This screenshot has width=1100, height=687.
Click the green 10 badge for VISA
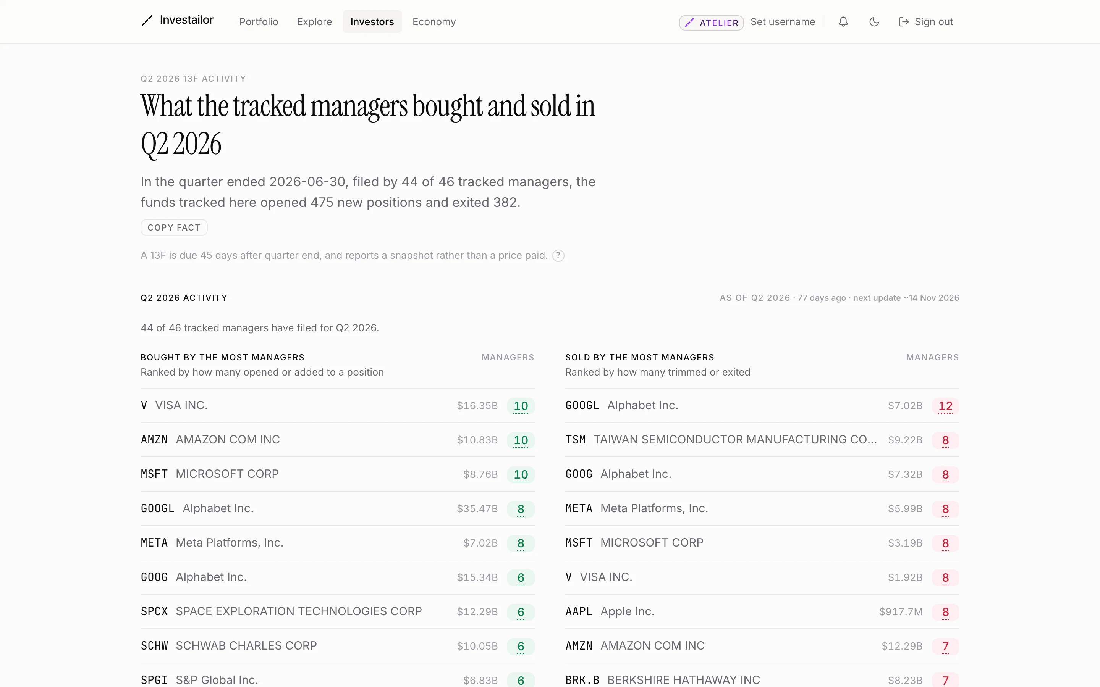(521, 406)
